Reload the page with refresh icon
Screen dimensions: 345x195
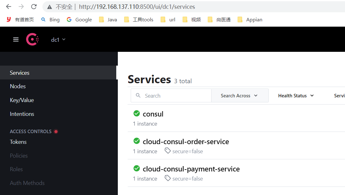(34, 7)
